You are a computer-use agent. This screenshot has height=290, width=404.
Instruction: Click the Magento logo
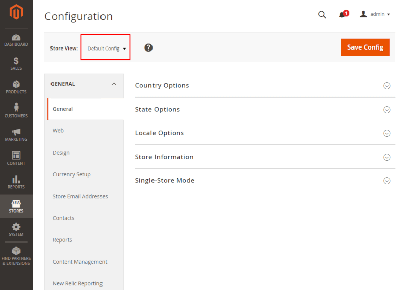click(16, 12)
